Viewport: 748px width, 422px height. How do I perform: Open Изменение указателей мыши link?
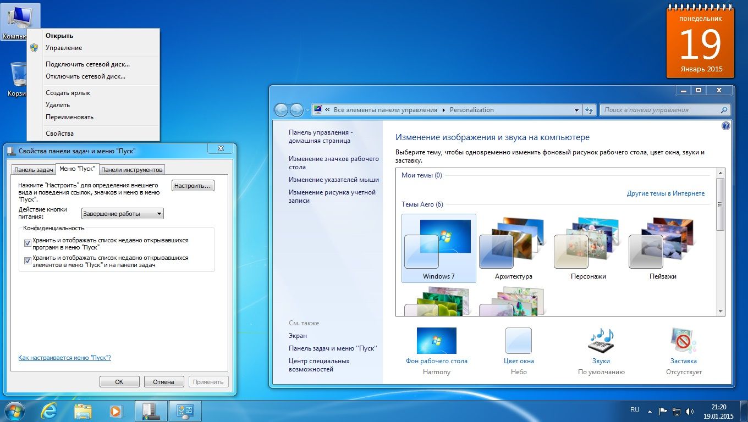click(334, 179)
